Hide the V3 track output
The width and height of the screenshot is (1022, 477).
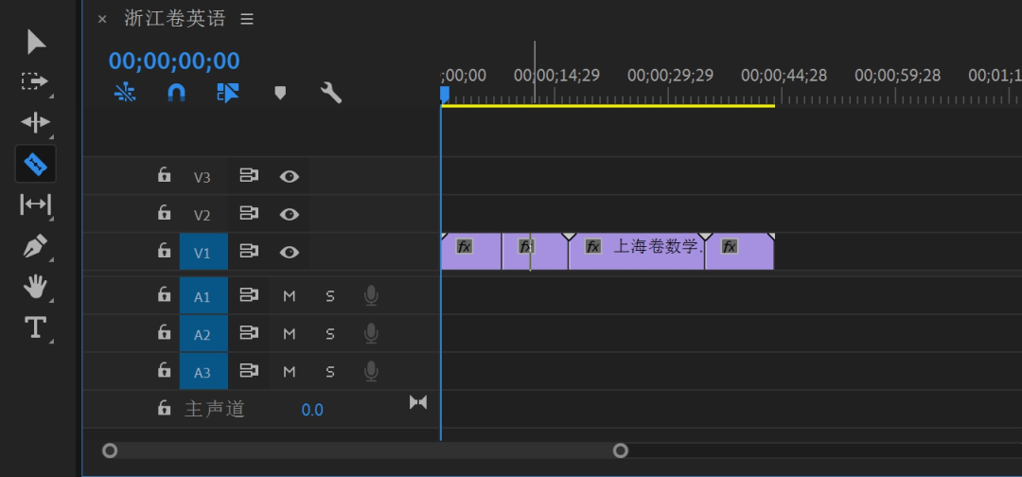pyautogui.click(x=290, y=176)
